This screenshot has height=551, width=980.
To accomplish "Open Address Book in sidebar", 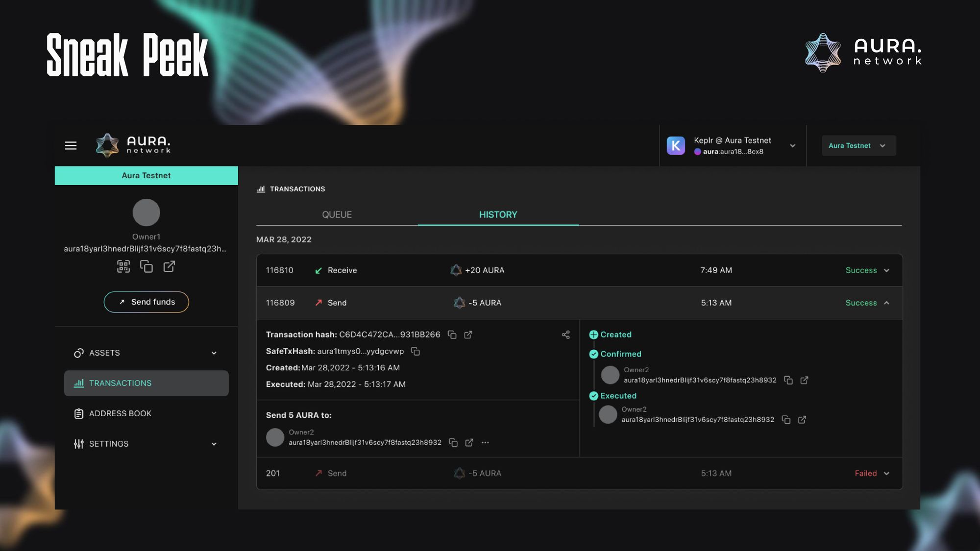I will coord(120,413).
